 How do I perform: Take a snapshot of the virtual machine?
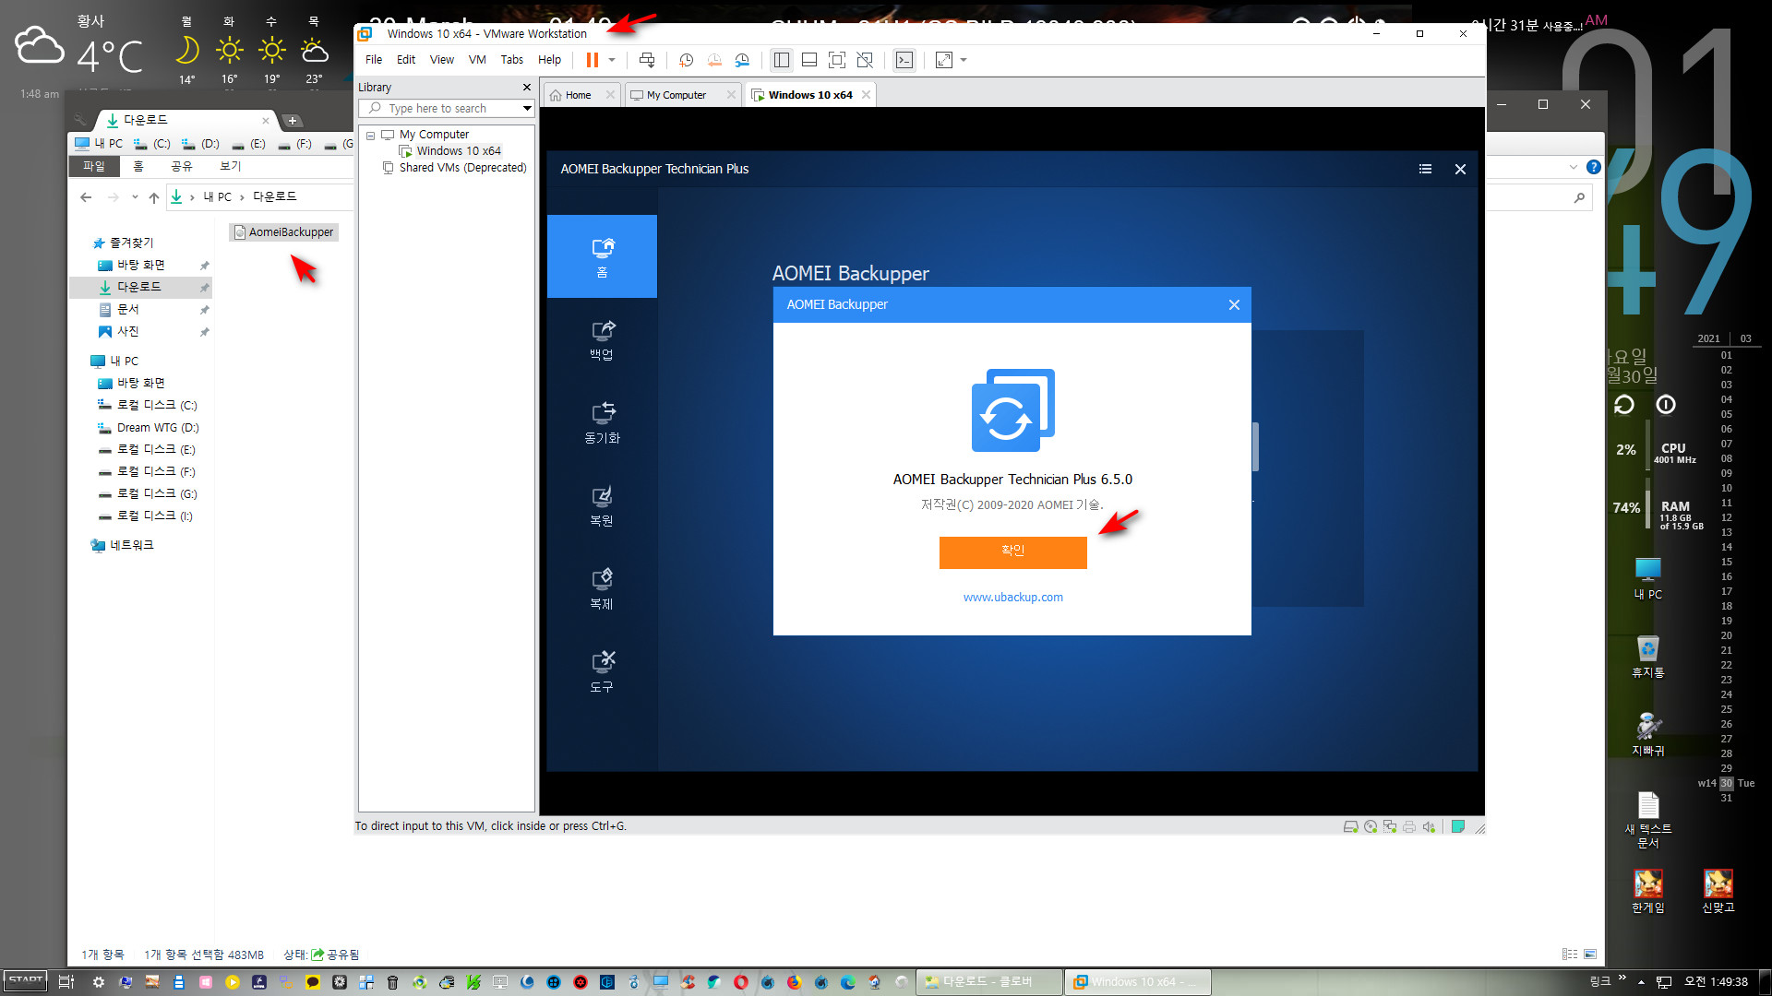687,60
